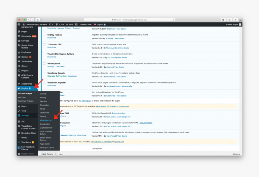Tick the WordPress Importer checkbox

(44, 83)
